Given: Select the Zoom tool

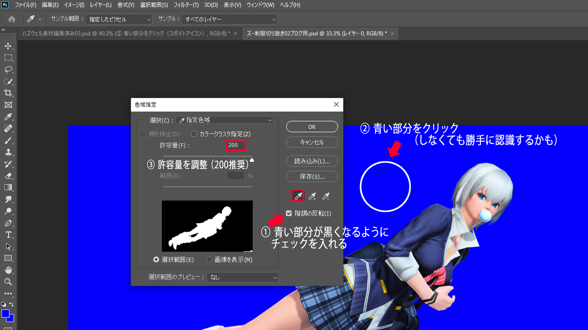Looking at the screenshot, I should point(8,281).
